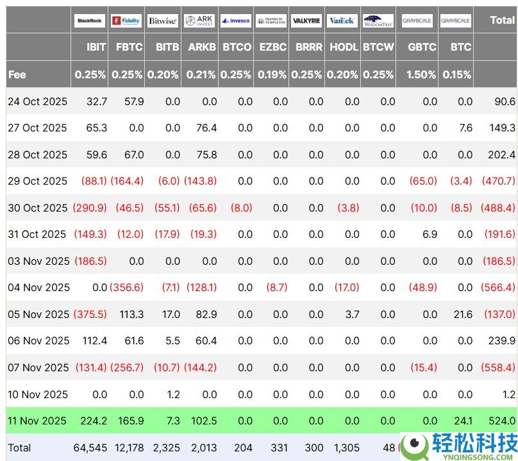
Task: Click the 2,013 ARKB total value
Action: 204,448
